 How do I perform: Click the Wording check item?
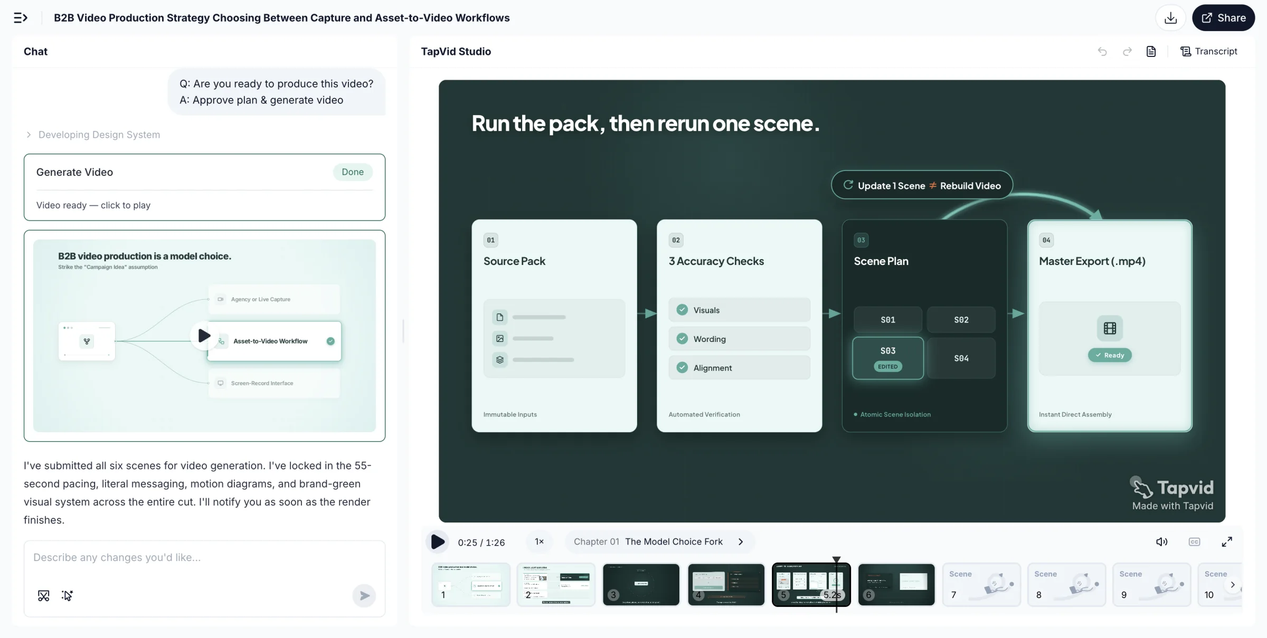click(739, 339)
